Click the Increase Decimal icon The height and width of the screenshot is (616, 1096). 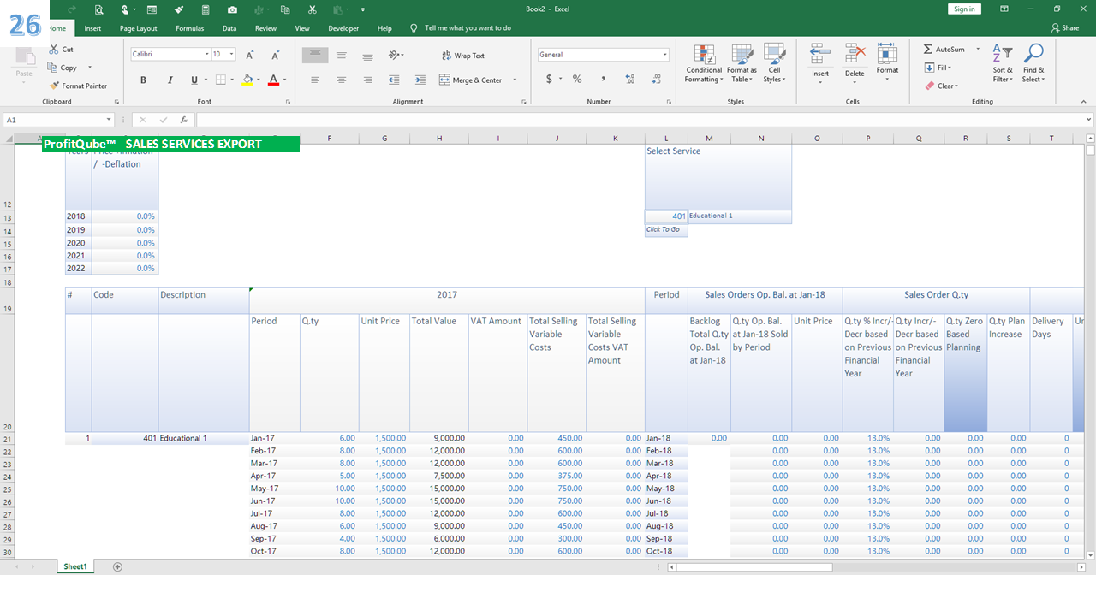[630, 80]
